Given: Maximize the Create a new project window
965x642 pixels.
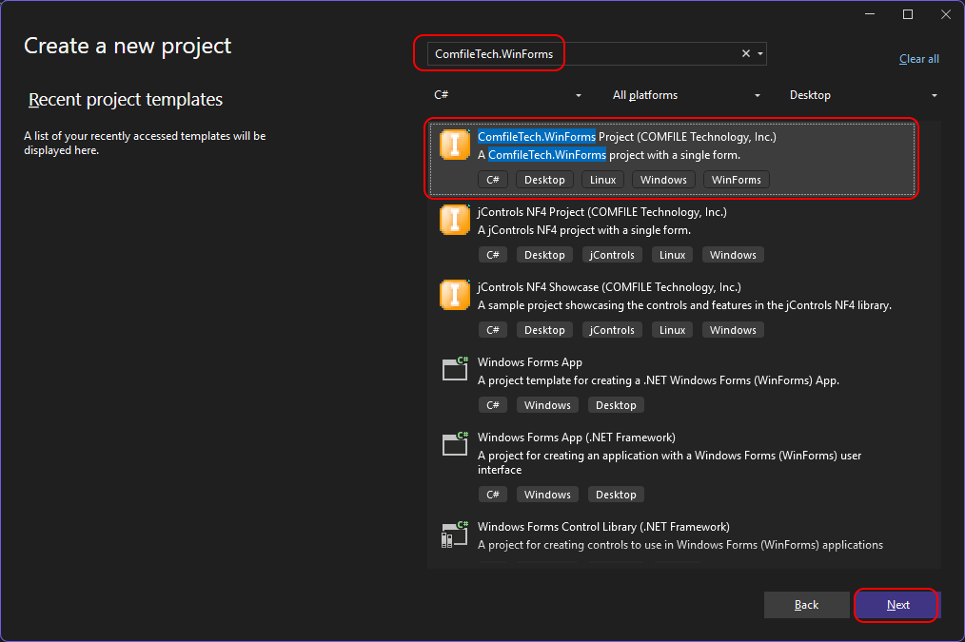Looking at the screenshot, I should pos(907,14).
